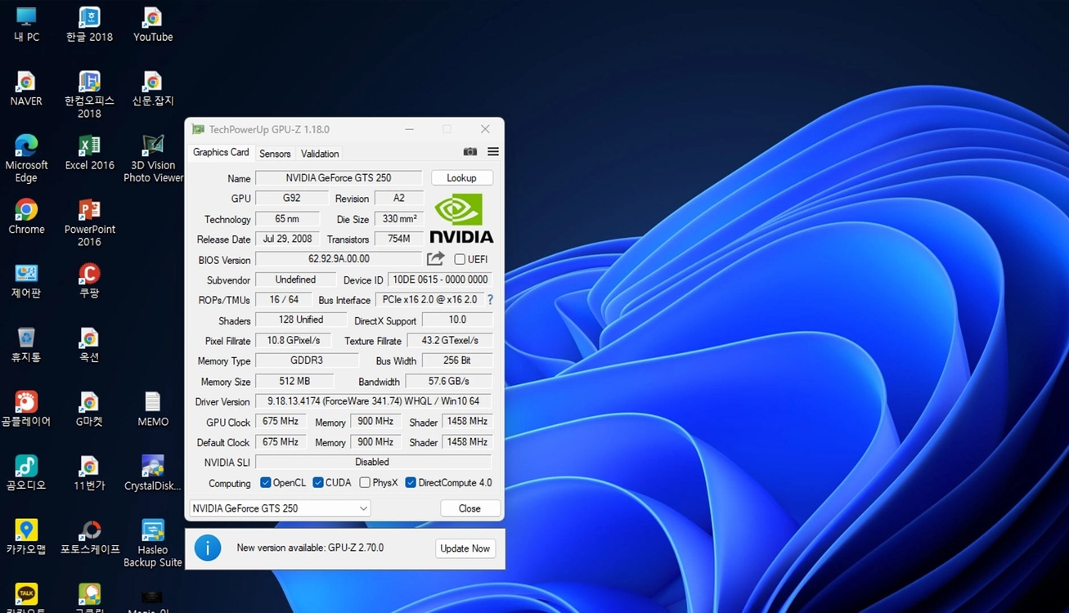Screen dimensions: 1069x613
Task: Launch 곰오디오 from desktop
Action: 26,472
